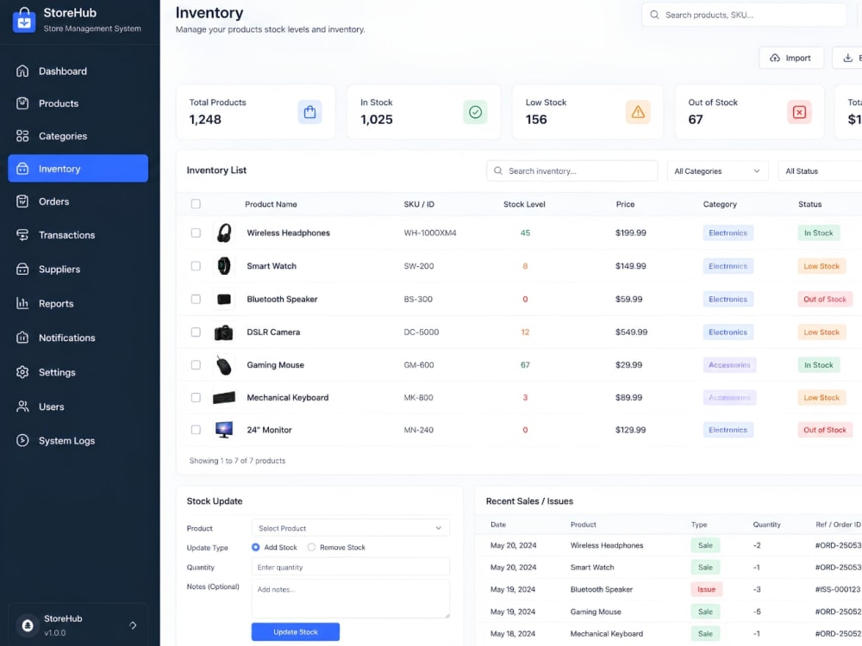Navigate to the Reports menu item
Image resolution: width=862 pixels, height=646 pixels.
click(78, 303)
